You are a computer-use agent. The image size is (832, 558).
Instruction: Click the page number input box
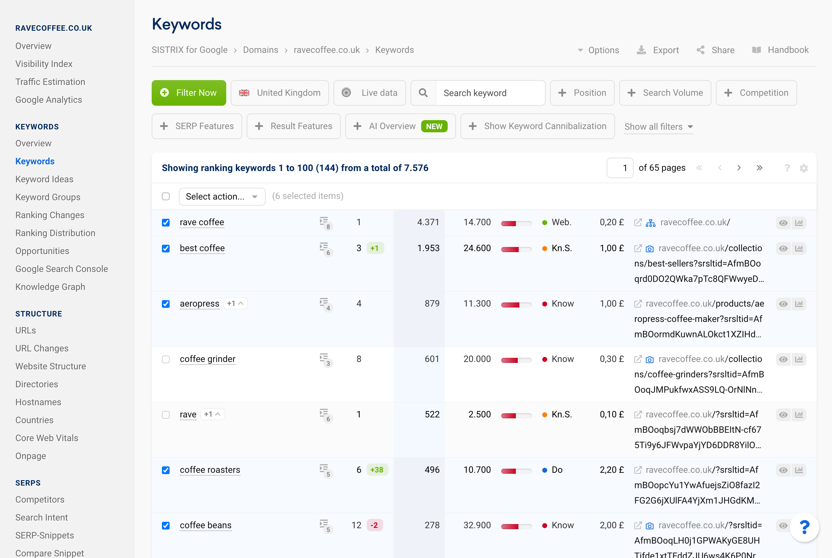620,168
